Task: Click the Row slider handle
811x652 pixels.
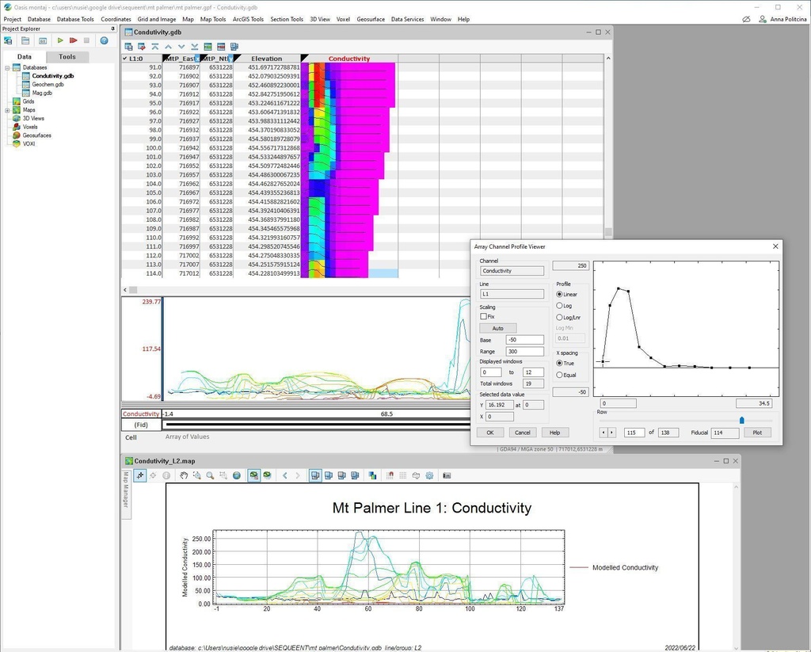Action: (x=741, y=421)
